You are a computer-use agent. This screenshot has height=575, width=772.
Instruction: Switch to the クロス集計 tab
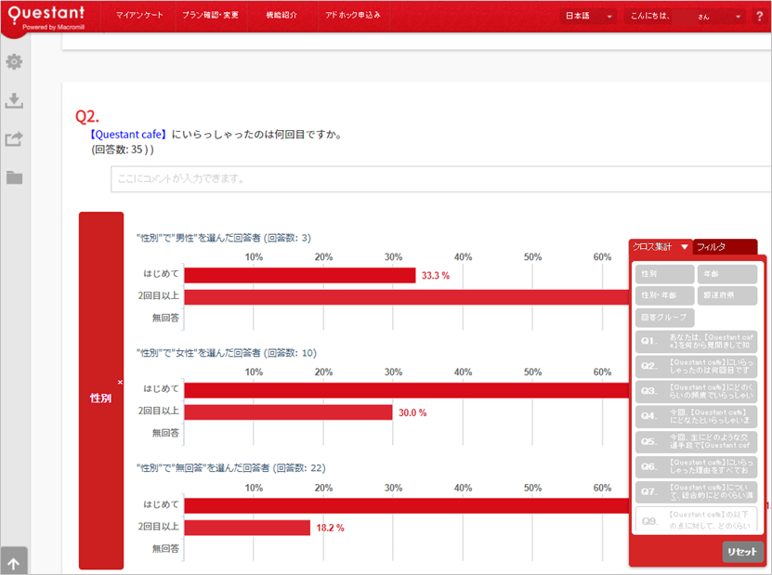(x=661, y=247)
